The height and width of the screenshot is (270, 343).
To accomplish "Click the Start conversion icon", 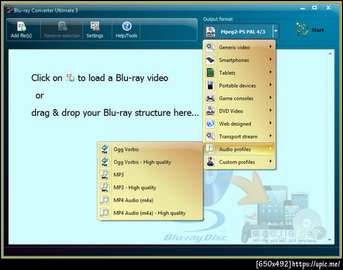I will tap(302, 29).
